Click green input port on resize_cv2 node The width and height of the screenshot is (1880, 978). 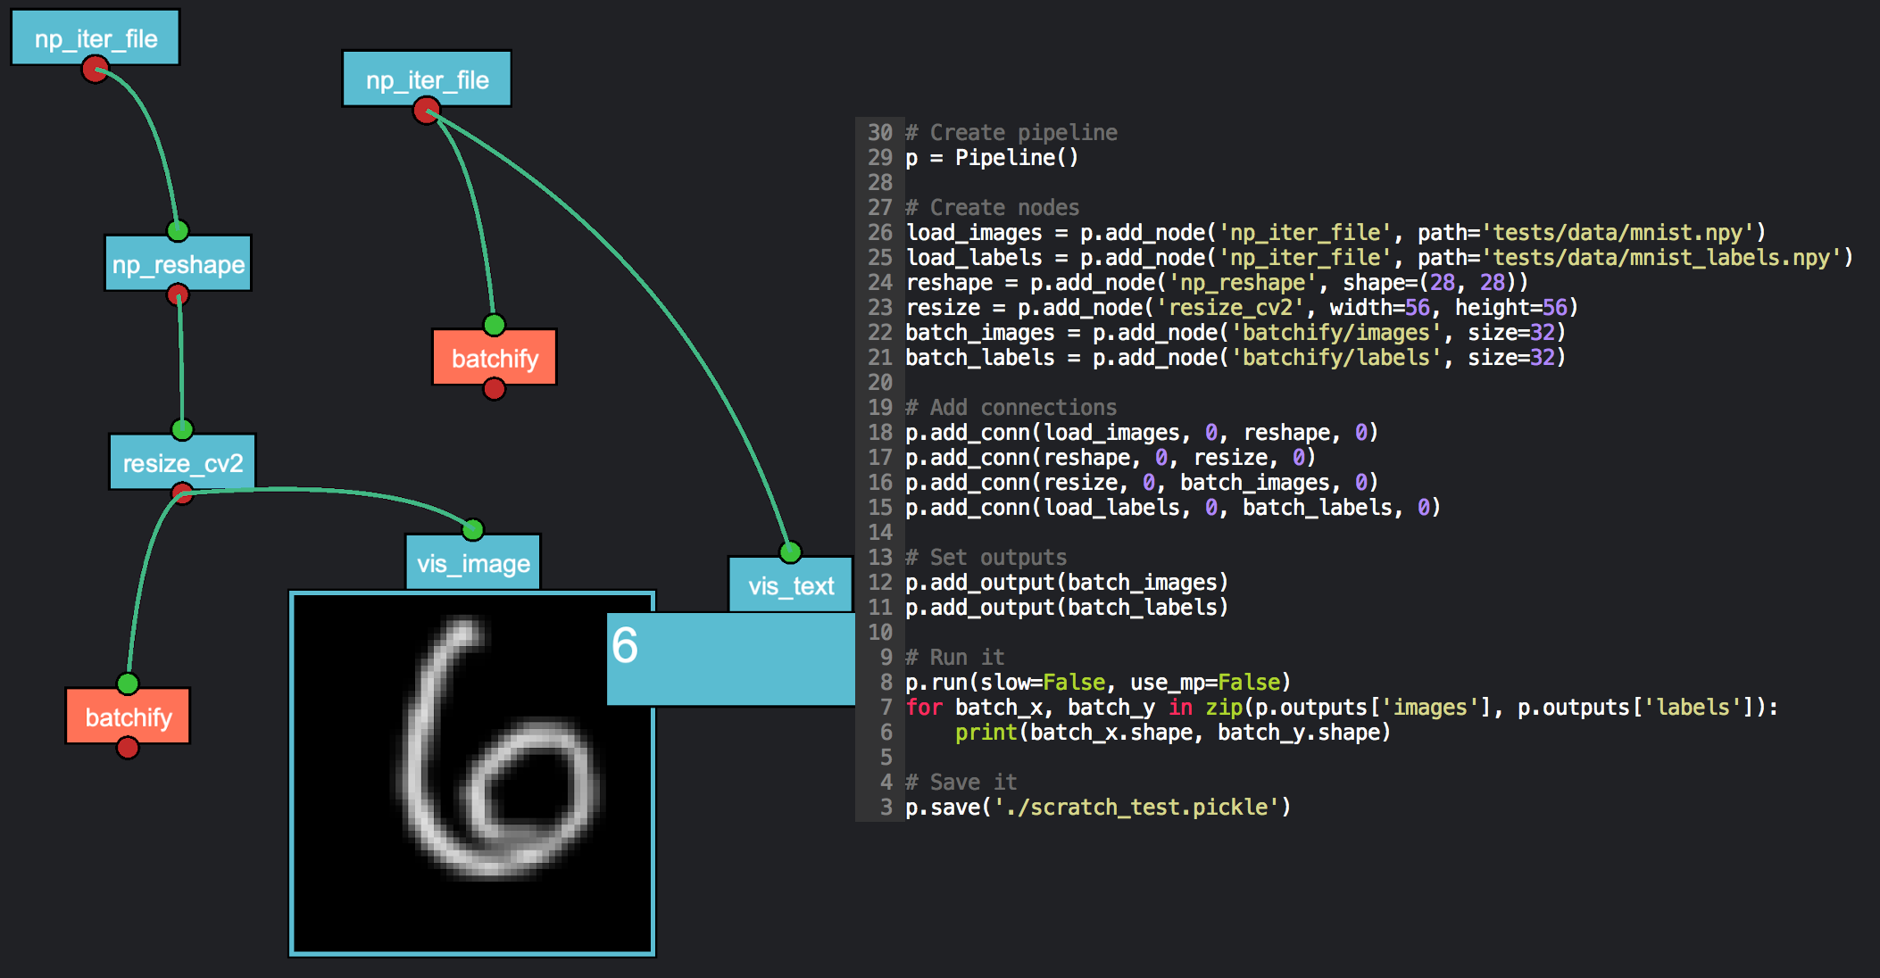(x=182, y=430)
